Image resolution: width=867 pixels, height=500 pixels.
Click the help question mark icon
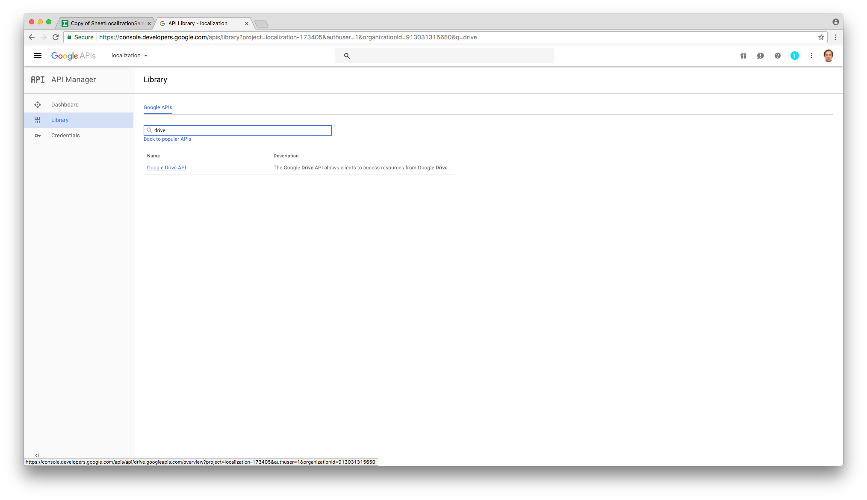click(778, 56)
